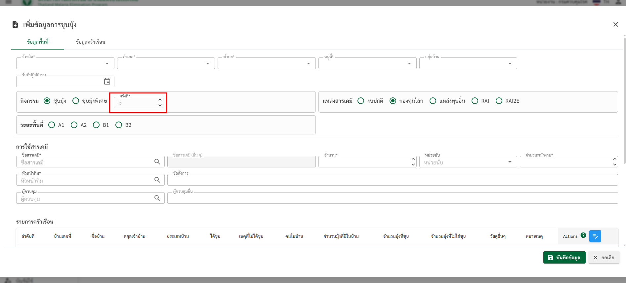Click search icon in ผู้ควบคุม field

coord(157,198)
